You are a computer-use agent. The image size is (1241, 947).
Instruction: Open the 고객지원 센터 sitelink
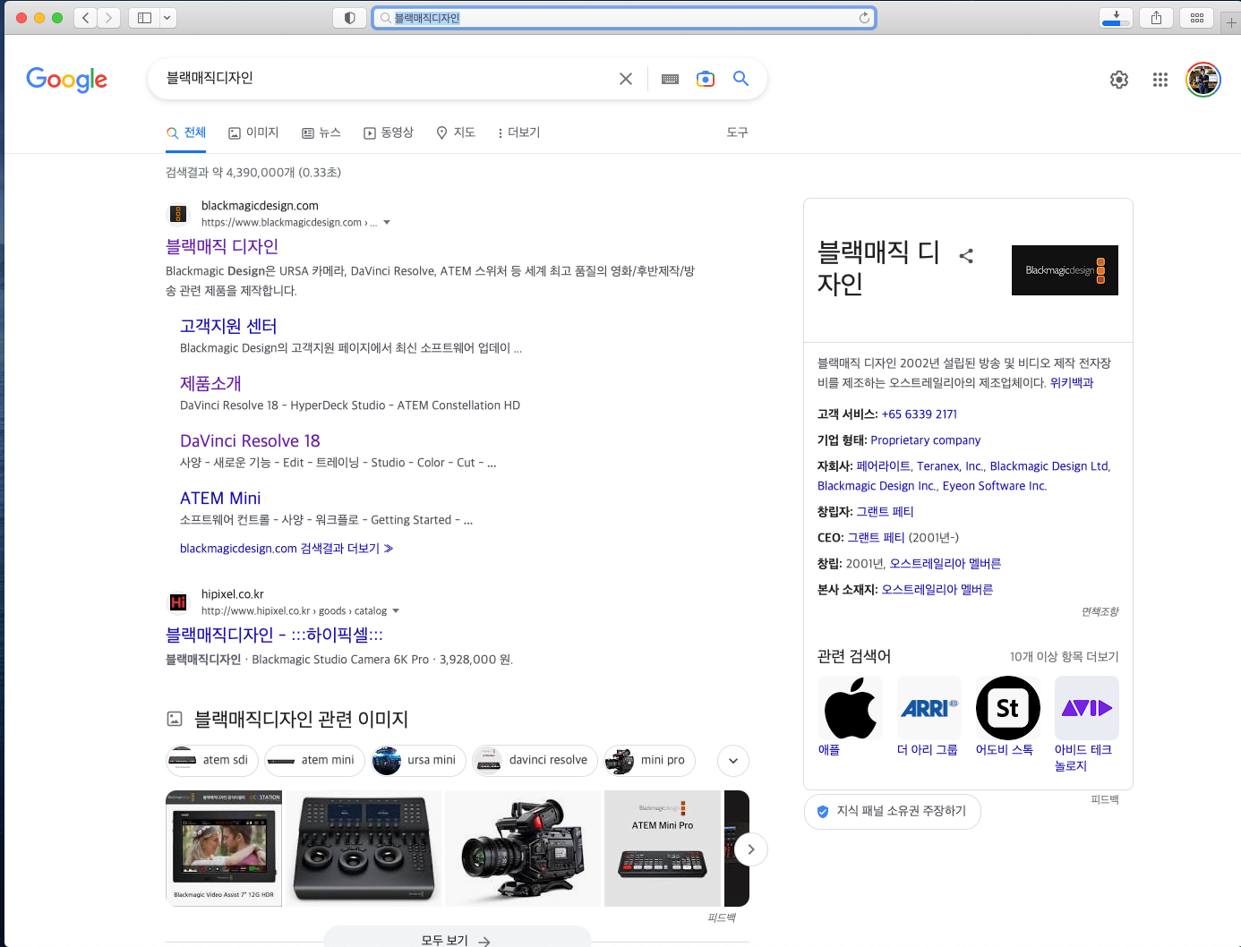(x=228, y=326)
